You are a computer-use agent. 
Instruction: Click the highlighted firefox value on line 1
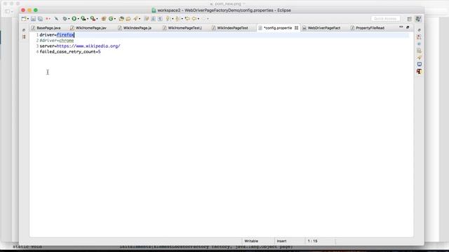(65, 35)
